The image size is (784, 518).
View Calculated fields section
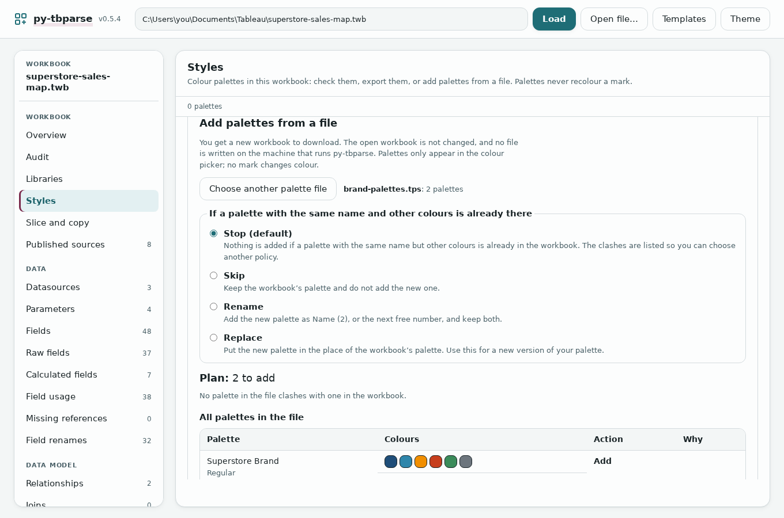pyautogui.click(x=89, y=375)
